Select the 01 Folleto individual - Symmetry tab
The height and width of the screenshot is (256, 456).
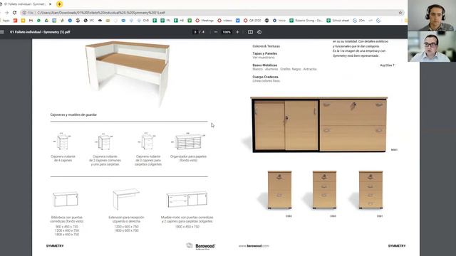25,4
